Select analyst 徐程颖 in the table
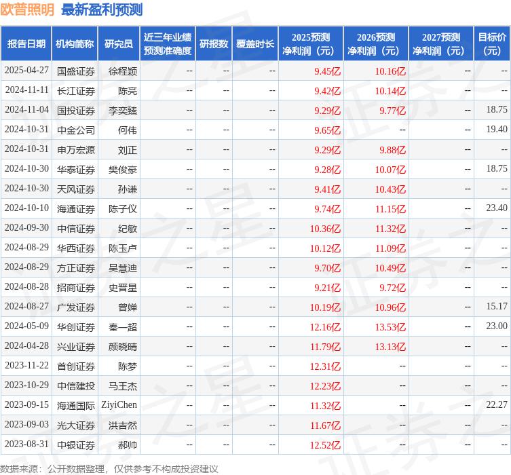The width and height of the screenshot is (511, 475). tap(123, 71)
